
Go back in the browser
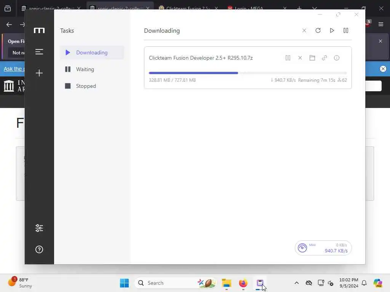[x=9, y=24]
